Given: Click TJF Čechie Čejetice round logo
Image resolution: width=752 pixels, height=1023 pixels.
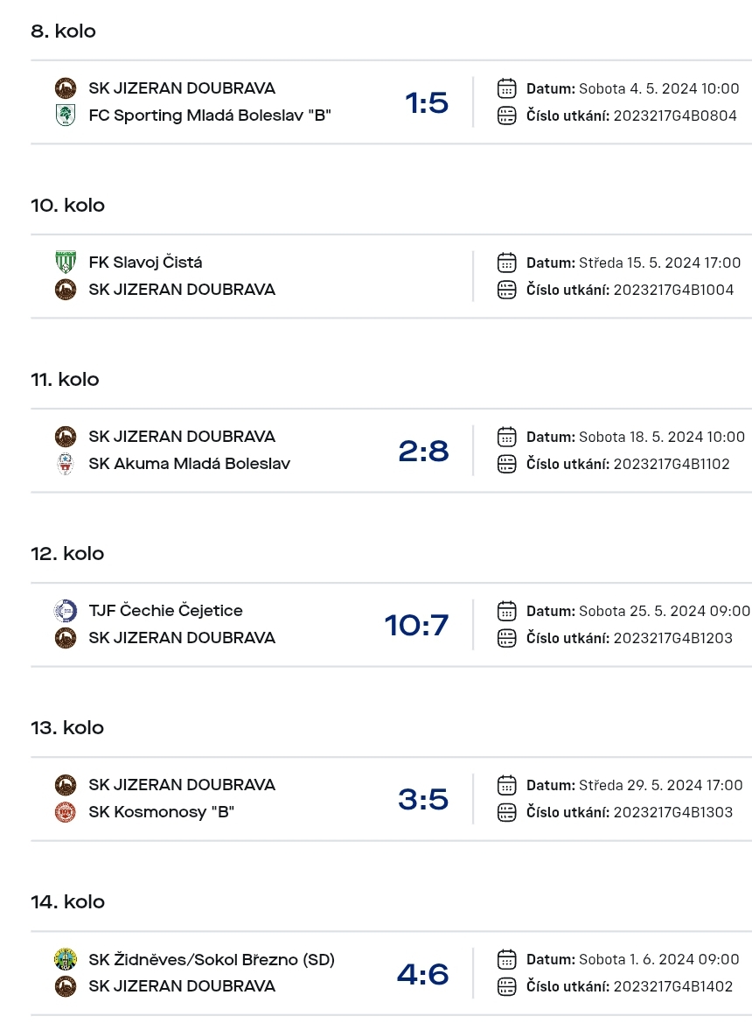Looking at the screenshot, I should coord(66,611).
